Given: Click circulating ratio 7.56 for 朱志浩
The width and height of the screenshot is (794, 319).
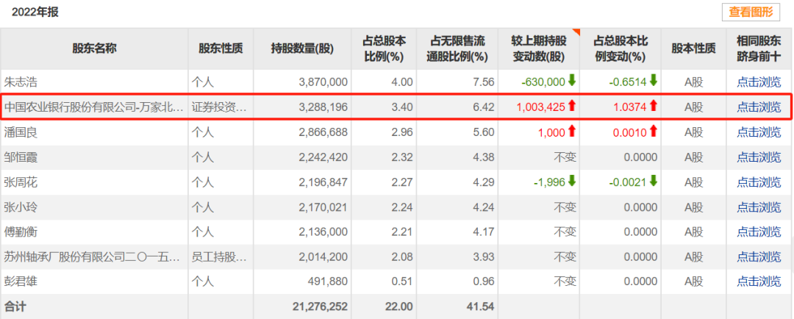Looking at the screenshot, I should point(484,82).
